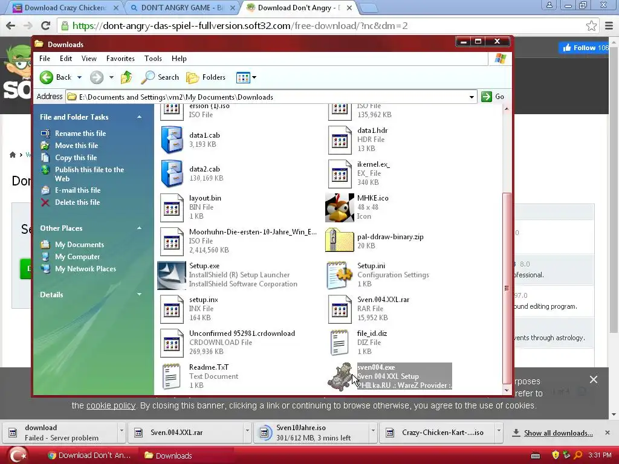Viewport: 619px width, 464px height.
Task: Click scroll up arrow in Downloads file list
Action: click(507, 109)
